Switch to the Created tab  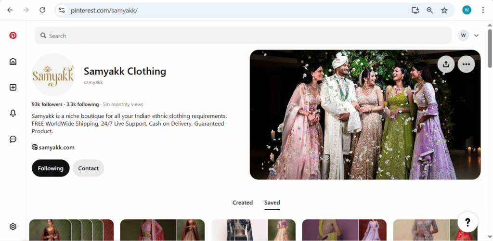tap(243, 203)
